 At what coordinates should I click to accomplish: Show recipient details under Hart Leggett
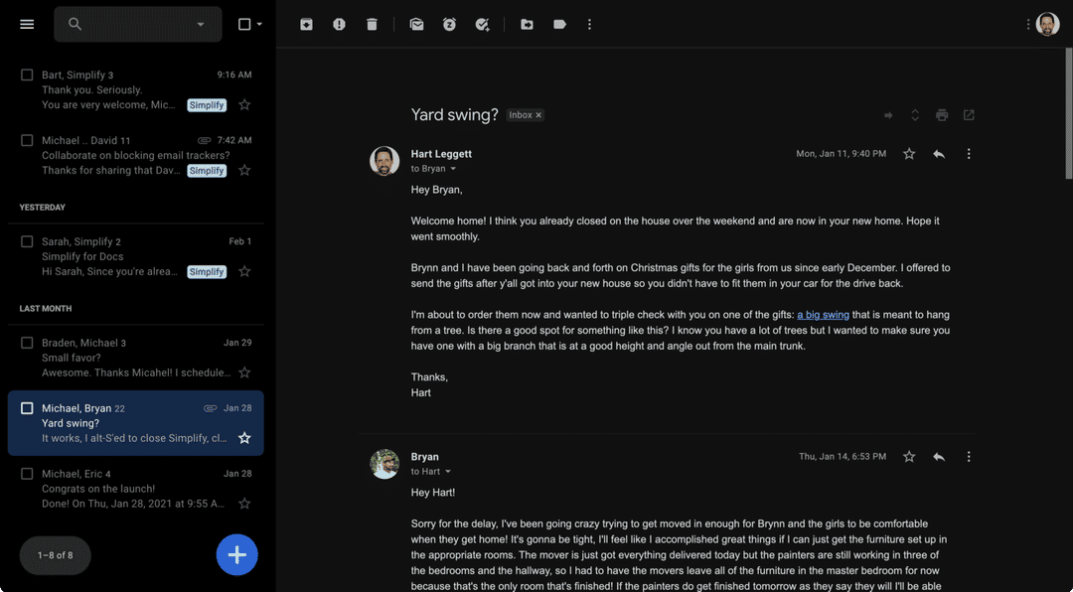click(453, 169)
